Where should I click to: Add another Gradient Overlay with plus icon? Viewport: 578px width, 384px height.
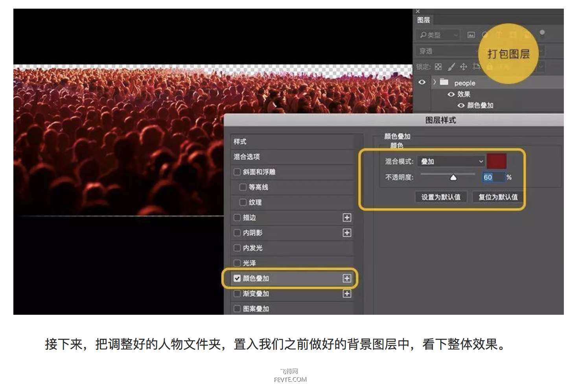click(347, 294)
